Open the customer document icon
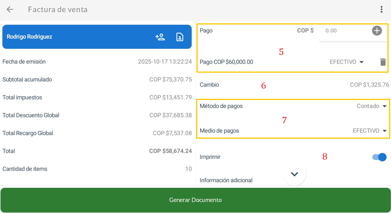The height and width of the screenshot is (213, 391). pyautogui.click(x=180, y=37)
